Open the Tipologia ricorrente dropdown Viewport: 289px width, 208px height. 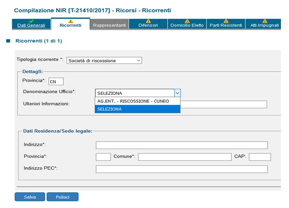click(104, 60)
